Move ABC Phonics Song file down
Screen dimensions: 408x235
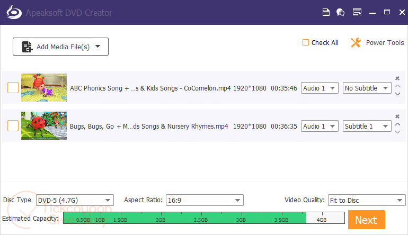point(397,94)
